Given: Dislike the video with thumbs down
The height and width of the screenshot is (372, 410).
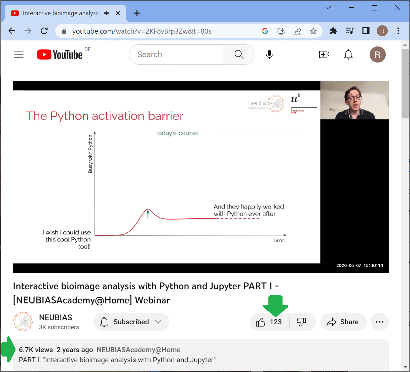Looking at the screenshot, I should [x=301, y=322].
